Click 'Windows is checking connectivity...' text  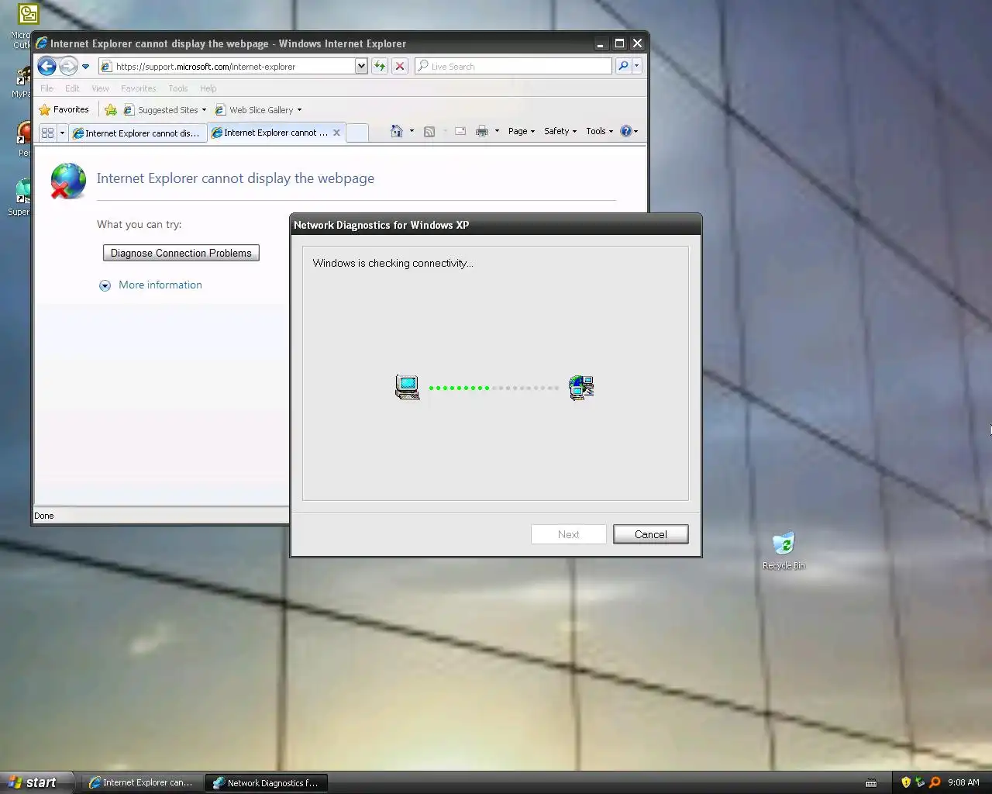393,264
